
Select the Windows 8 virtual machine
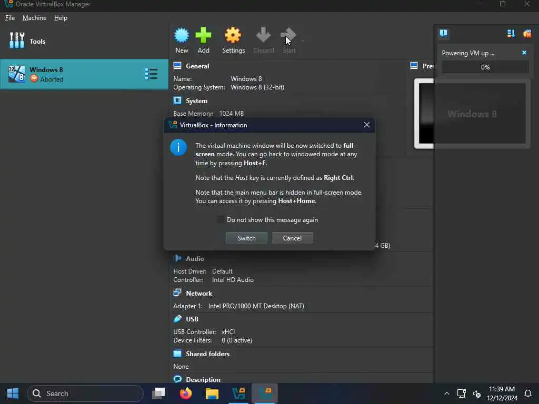tap(84, 74)
